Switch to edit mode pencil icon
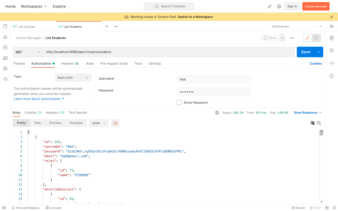 click(307, 38)
